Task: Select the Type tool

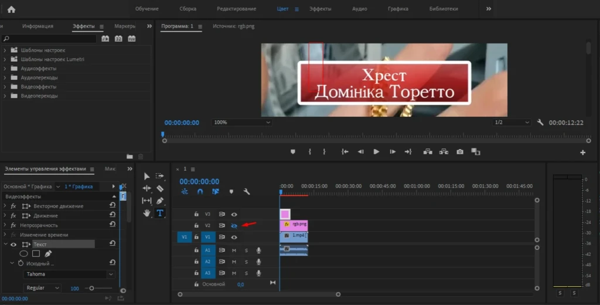Action: pyautogui.click(x=160, y=213)
